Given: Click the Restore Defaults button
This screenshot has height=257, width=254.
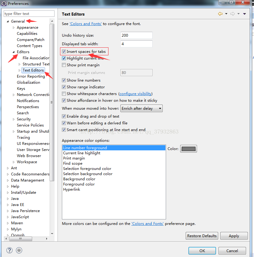Looking at the screenshot, I should click(x=202, y=236).
